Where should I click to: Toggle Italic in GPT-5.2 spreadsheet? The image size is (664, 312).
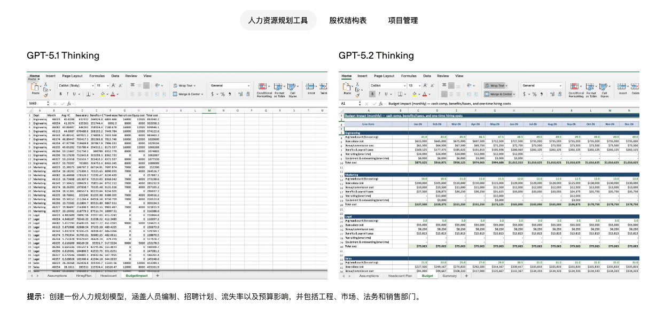(379, 94)
